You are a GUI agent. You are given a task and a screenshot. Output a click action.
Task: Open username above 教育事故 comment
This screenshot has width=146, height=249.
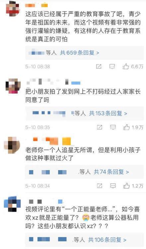36,5
